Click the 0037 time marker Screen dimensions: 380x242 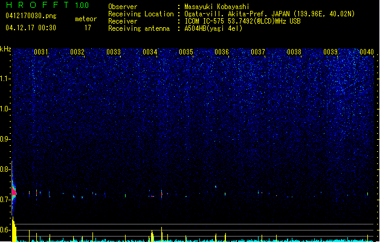[x=258, y=52]
